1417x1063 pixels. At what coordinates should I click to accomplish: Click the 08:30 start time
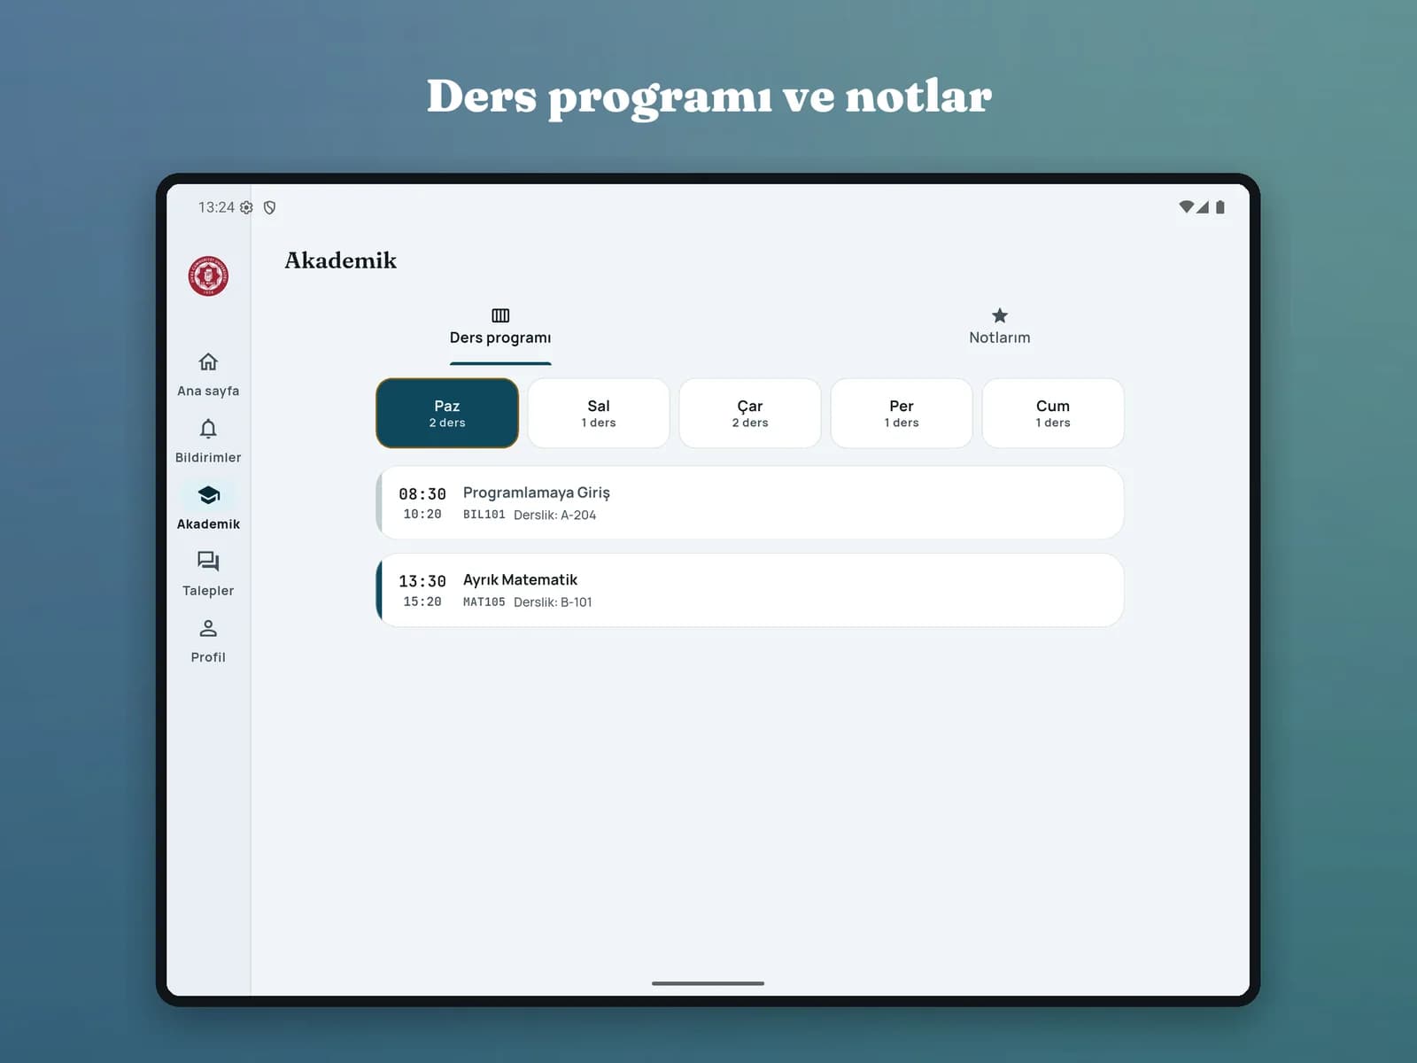(422, 494)
